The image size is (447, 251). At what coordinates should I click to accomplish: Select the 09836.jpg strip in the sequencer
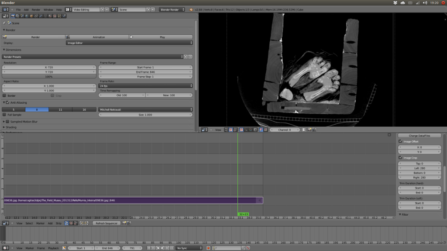coord(131,200)
